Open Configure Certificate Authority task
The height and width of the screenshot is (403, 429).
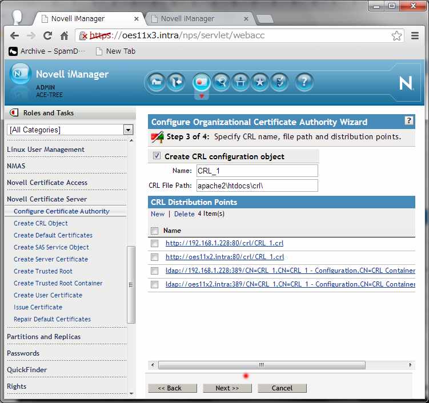pos(62,211)
